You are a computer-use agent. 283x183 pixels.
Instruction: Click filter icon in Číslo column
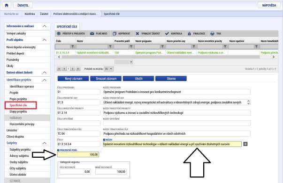(x=73, y=47)
